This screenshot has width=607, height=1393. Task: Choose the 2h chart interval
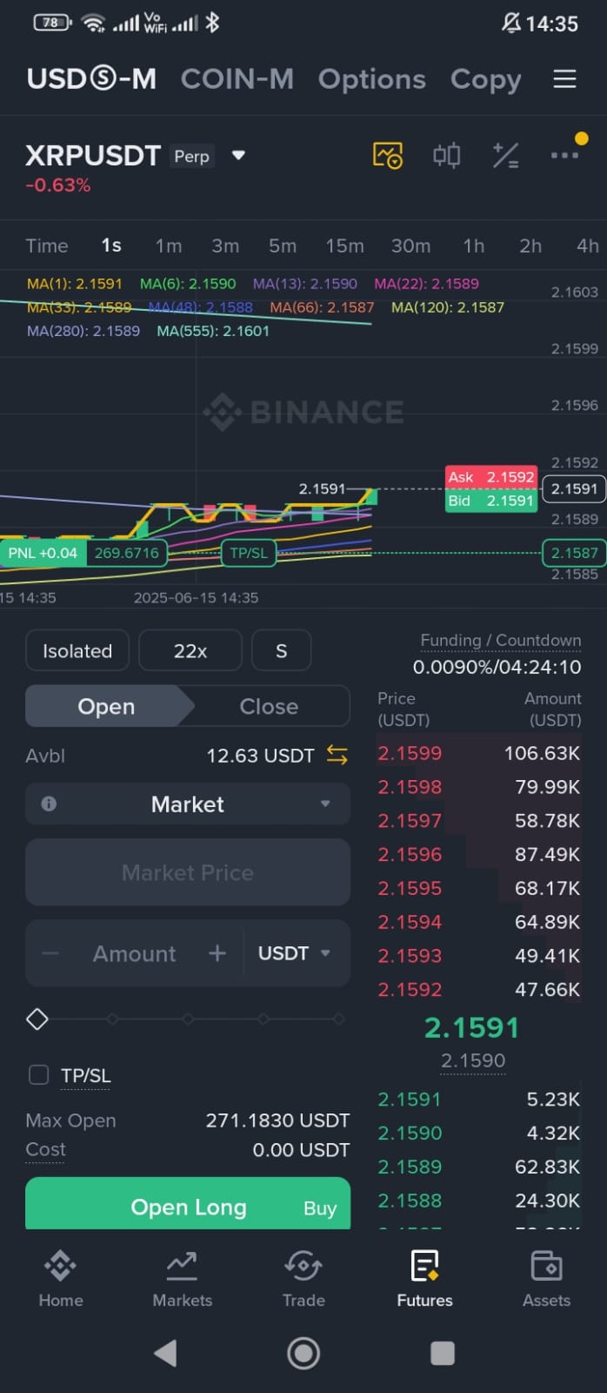coord(530,246)
